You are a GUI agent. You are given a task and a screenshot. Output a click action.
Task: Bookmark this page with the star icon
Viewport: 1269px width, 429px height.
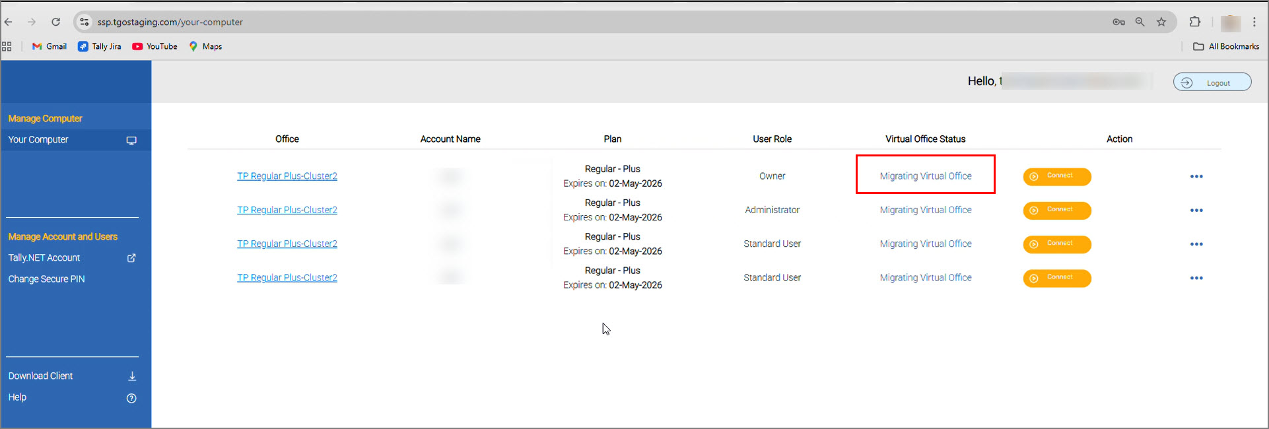(1161, 22)
